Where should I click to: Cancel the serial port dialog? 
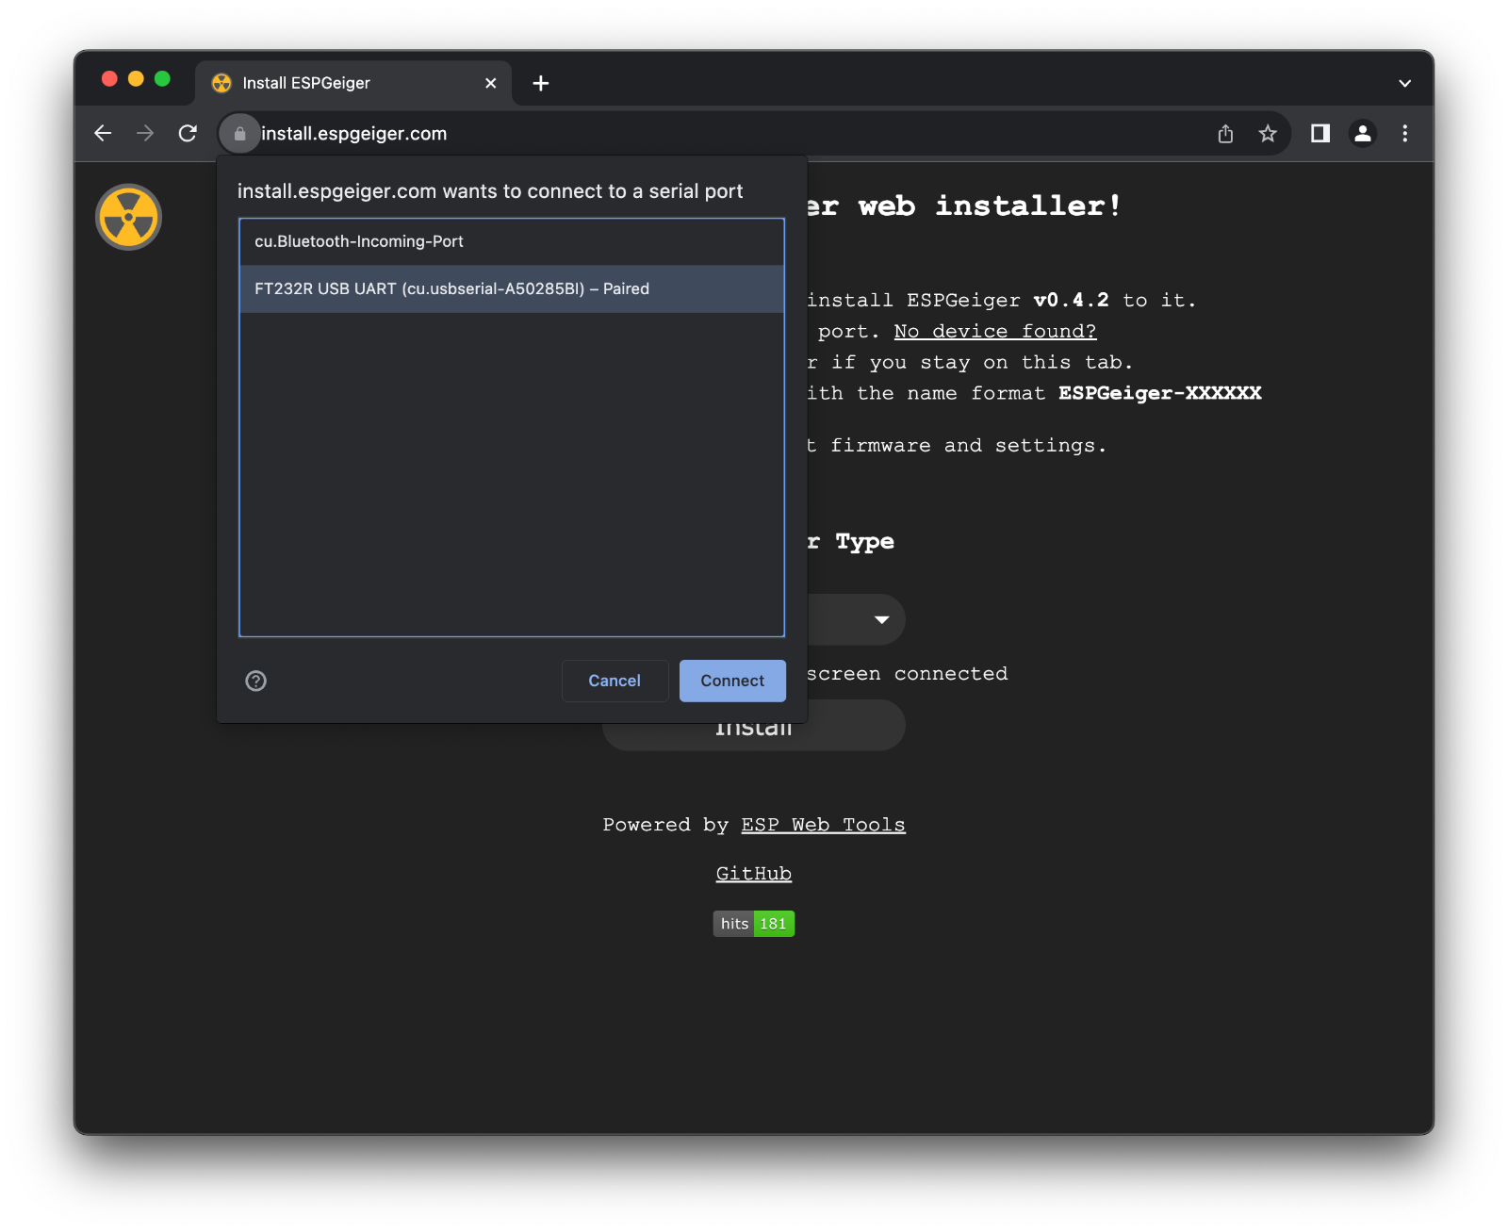615,681
